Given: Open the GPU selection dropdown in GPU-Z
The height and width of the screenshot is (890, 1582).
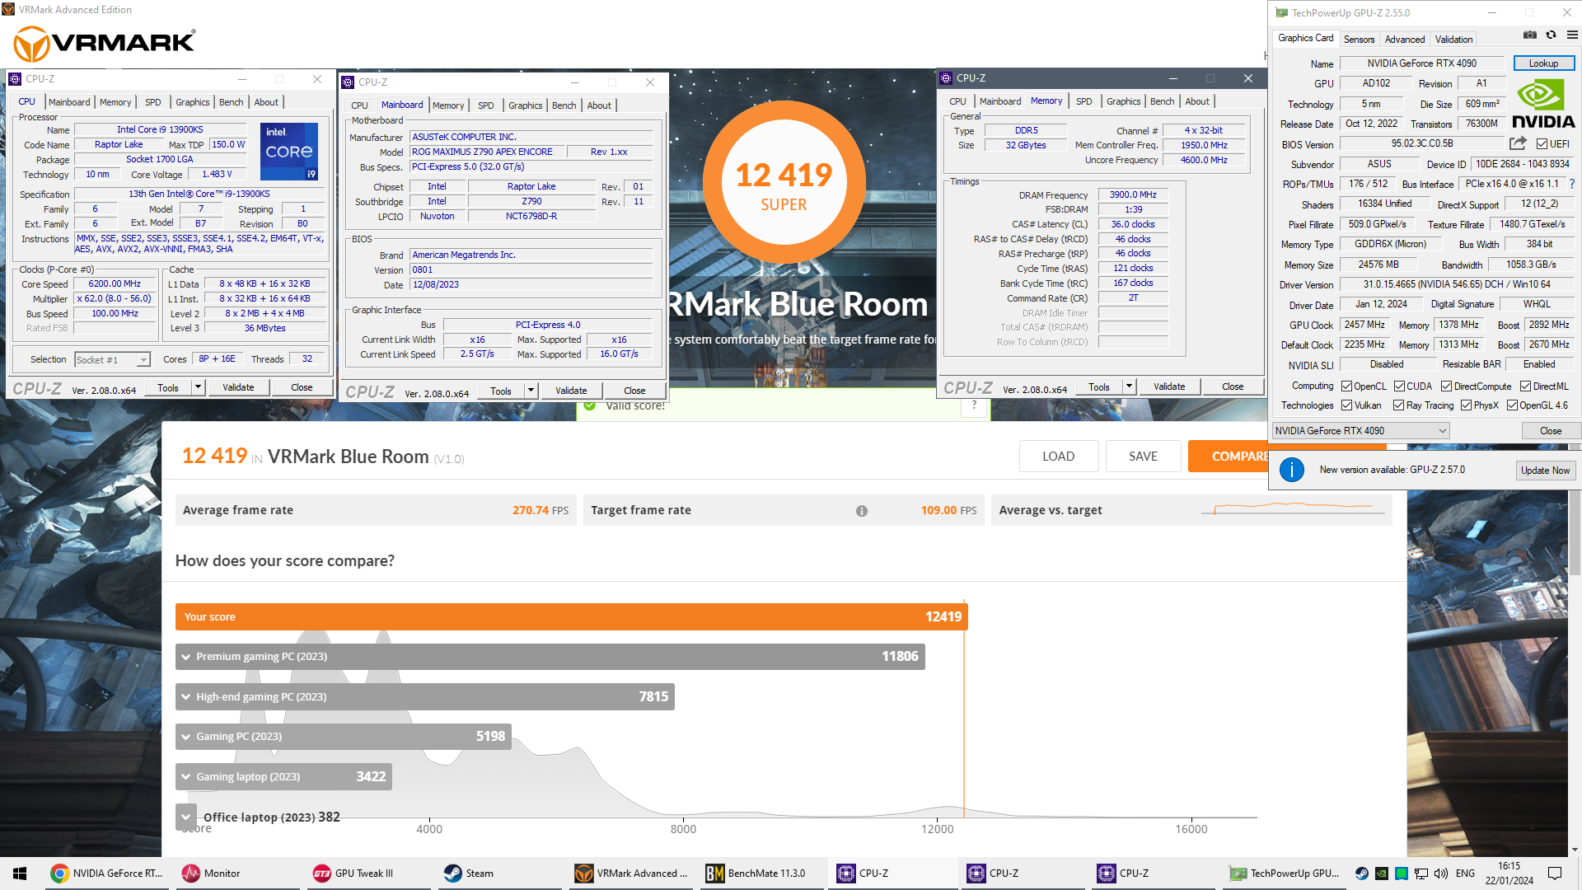Looking at the screenshot, I should coord(1360,431).
